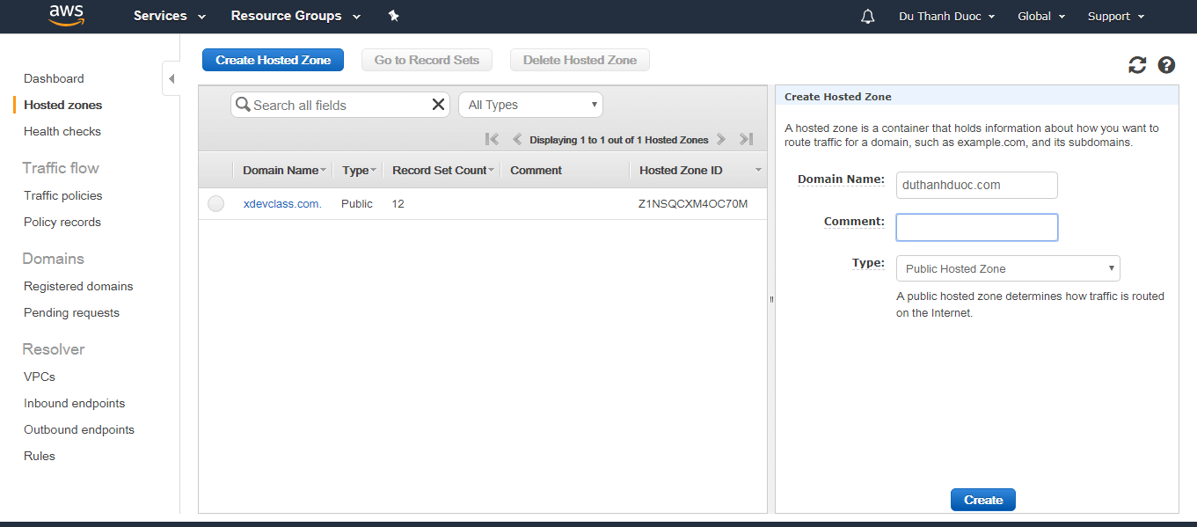Click Delete Hosted Zone button
Screen dimensions: 1197x527
click(x=580, y=60)
